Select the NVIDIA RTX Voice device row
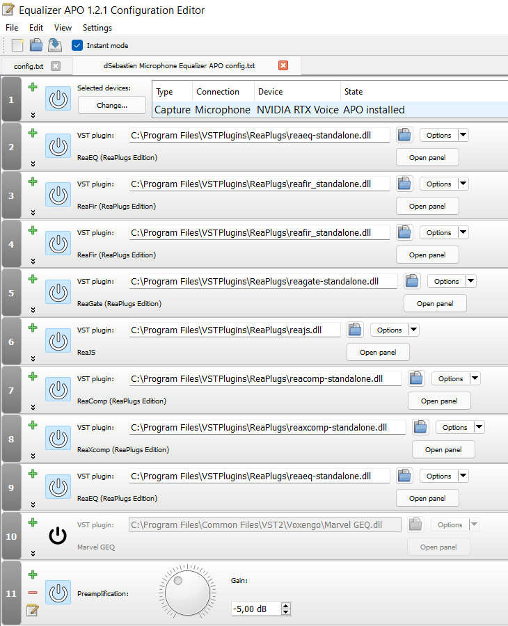 pyautogui.click(x=330, y=109)
